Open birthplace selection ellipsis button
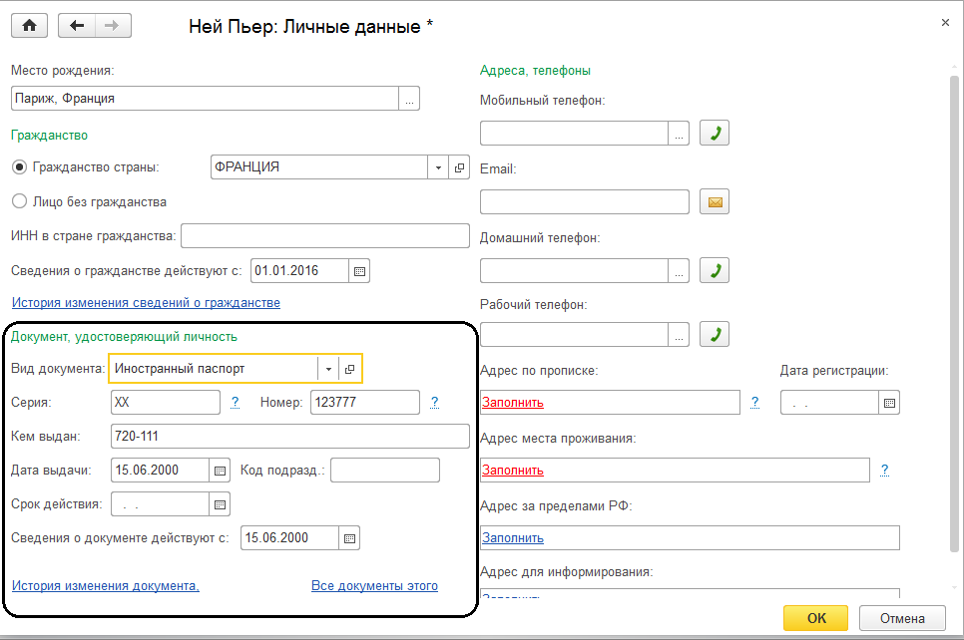 click(x=409, y=99)
